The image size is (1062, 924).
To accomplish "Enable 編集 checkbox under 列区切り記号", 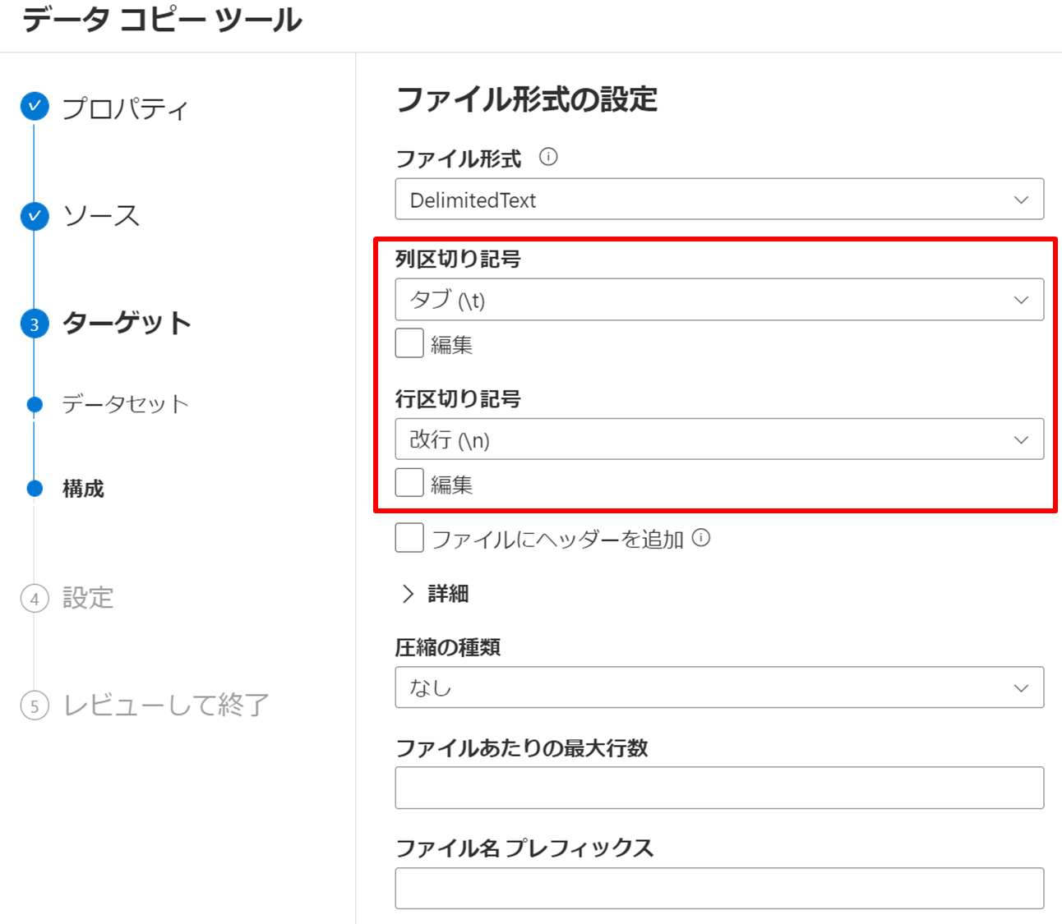I will point(409,343).
